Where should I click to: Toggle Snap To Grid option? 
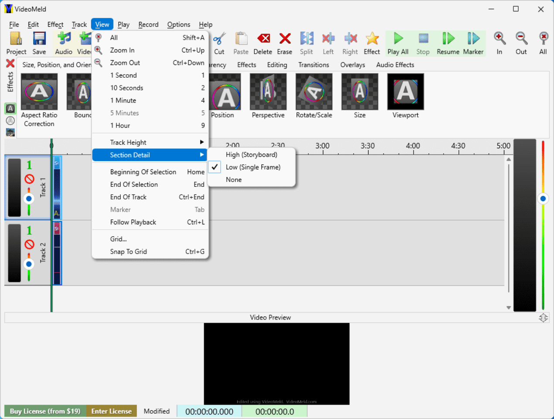click(x=150, y=251)
